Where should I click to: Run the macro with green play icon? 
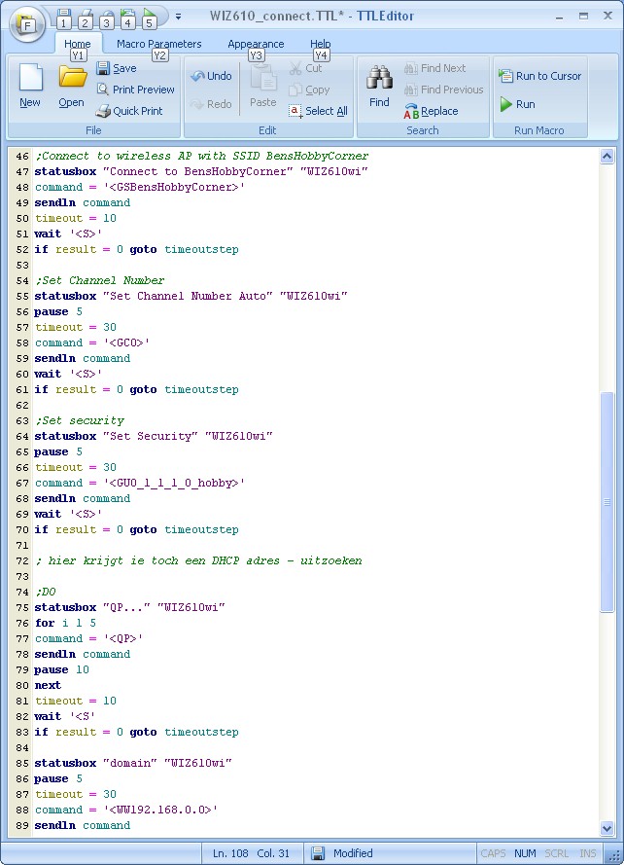click(x=517, y=104)
